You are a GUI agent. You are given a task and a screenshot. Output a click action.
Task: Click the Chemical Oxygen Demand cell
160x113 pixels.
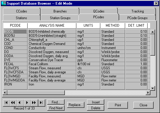click(x=52, y=44)
